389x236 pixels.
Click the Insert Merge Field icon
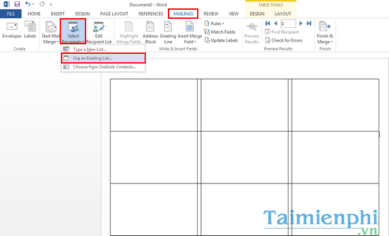click(x=190, y=27)
